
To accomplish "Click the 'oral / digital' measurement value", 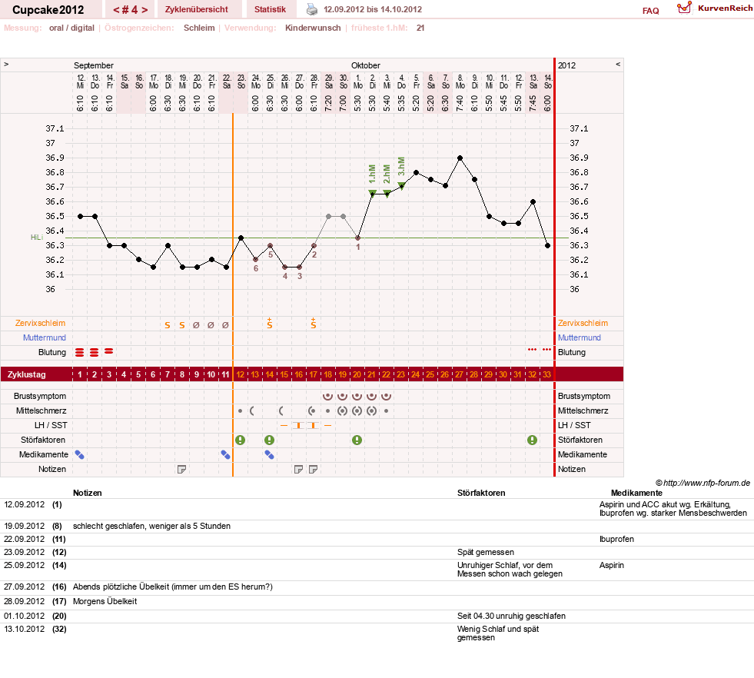I will 71,28.
